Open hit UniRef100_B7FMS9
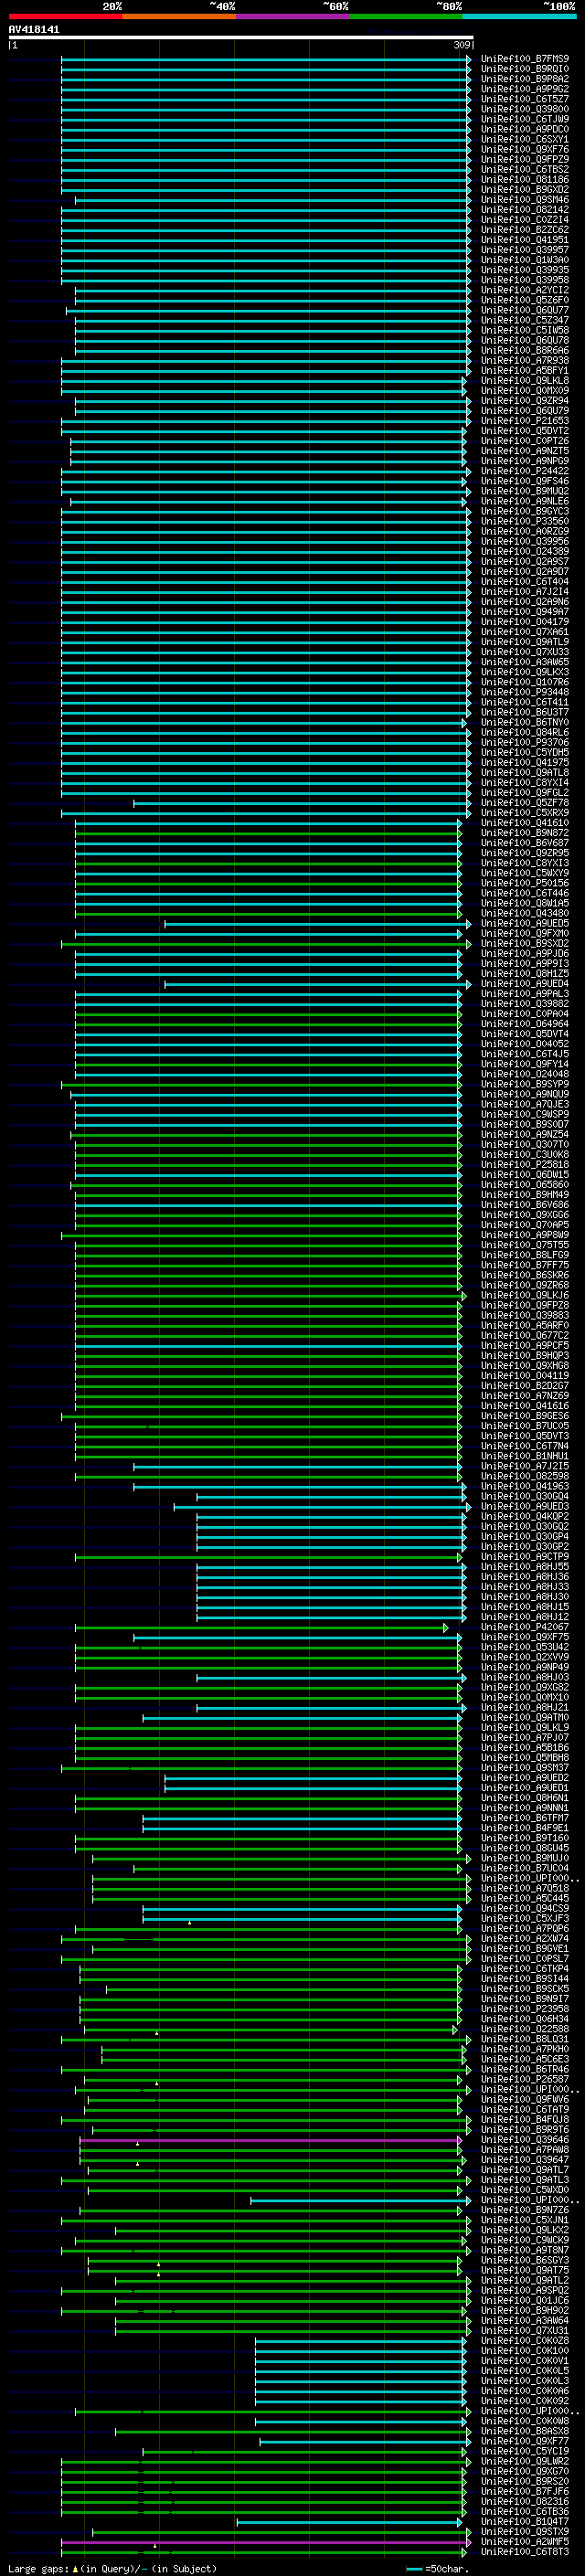Viewport: 585px width, 2576px height. (x=525, y=59)
